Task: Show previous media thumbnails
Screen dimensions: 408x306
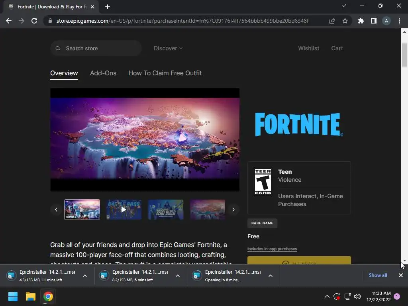Action: pos(56,210)
